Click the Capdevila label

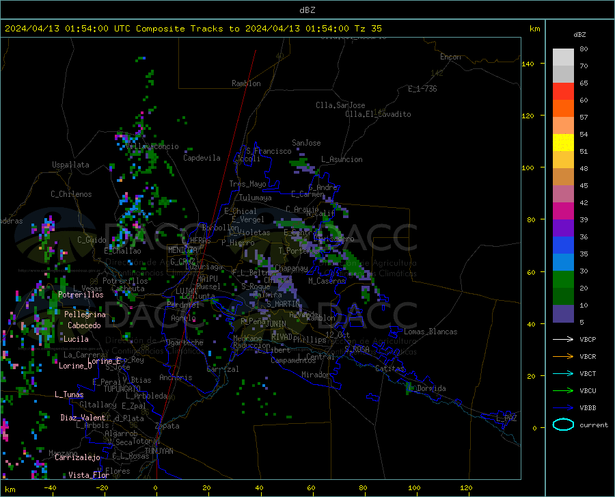pyautogui.click(x=202, y=158)
